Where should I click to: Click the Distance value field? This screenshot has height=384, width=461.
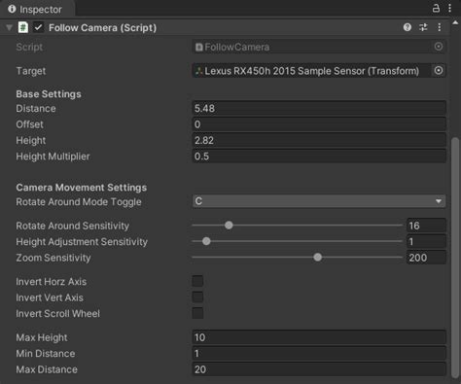coord(319,108)
